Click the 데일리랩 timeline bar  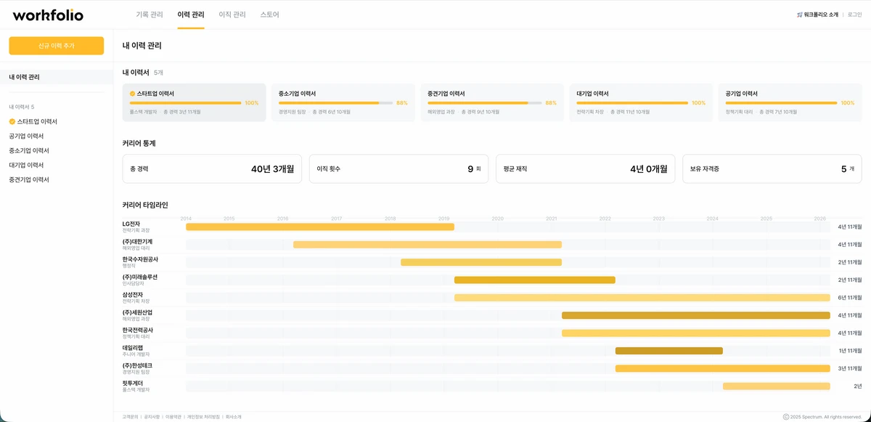point(669,351)
